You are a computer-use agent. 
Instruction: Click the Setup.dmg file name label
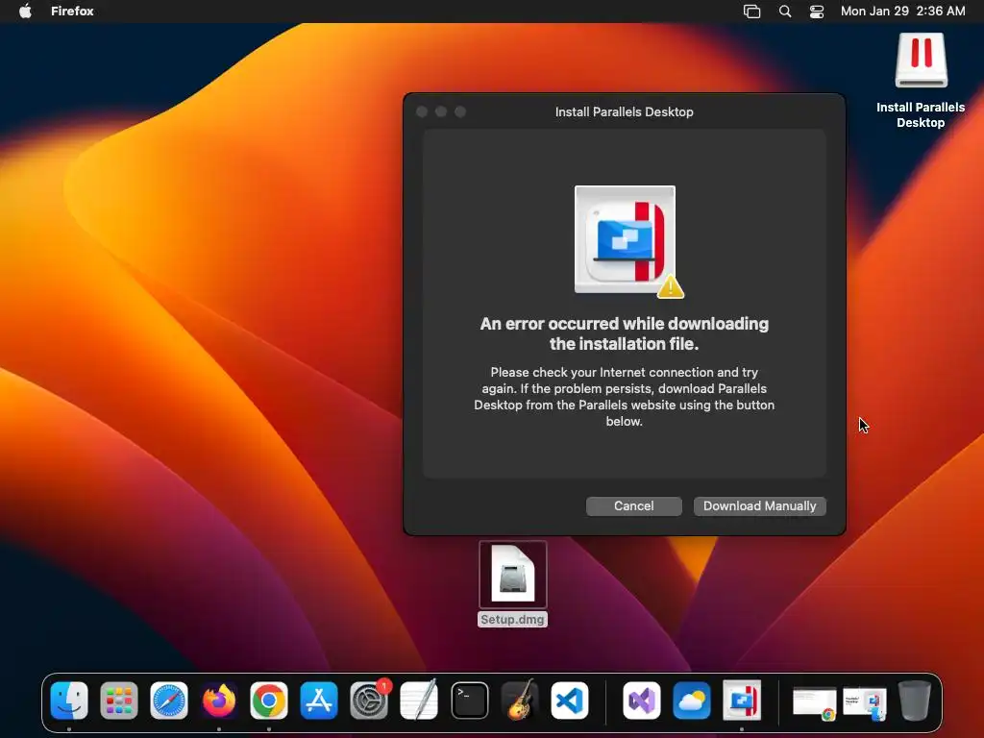point(512,620)
